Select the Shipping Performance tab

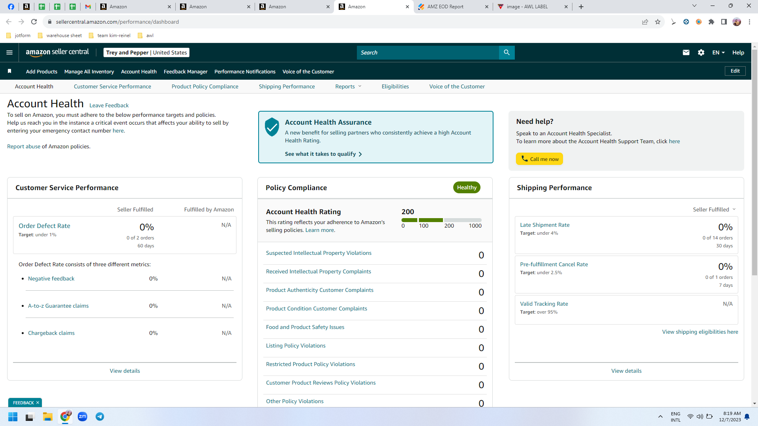[287, 86]
